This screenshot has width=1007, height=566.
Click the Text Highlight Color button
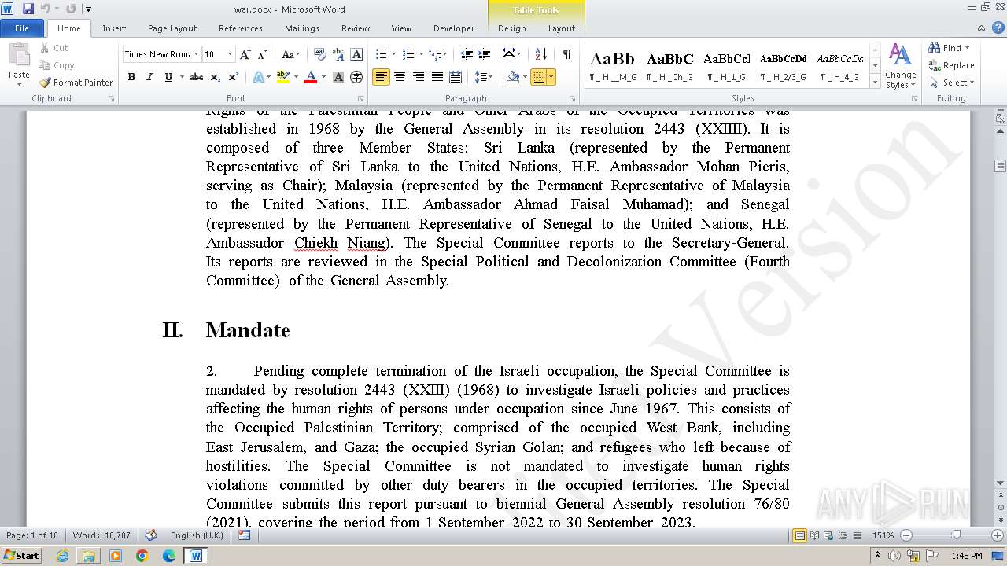[x=282, y=77]
